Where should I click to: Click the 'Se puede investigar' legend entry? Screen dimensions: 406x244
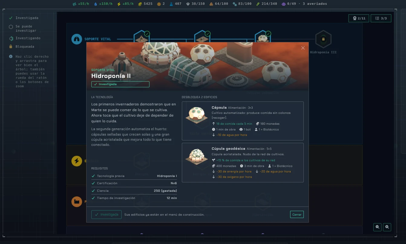26,28
